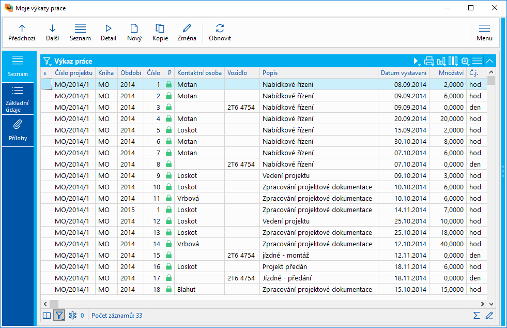Viewport: 507px width, 328px height.
Task: Click the sum (Σ) icon in status bar
Action: pos(477,315)
